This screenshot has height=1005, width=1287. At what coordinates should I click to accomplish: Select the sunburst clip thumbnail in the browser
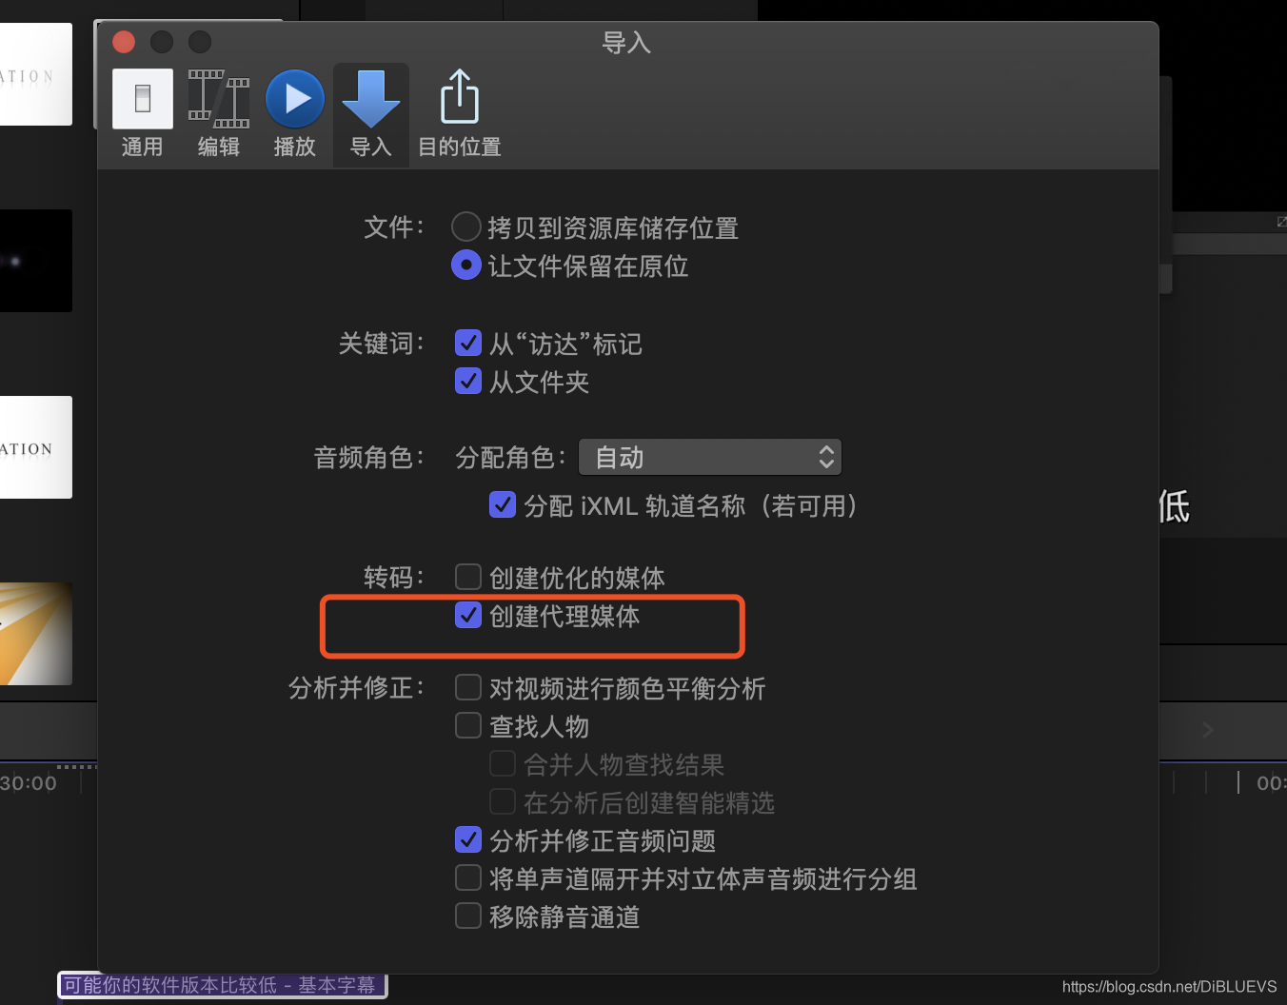pos(36,634)
